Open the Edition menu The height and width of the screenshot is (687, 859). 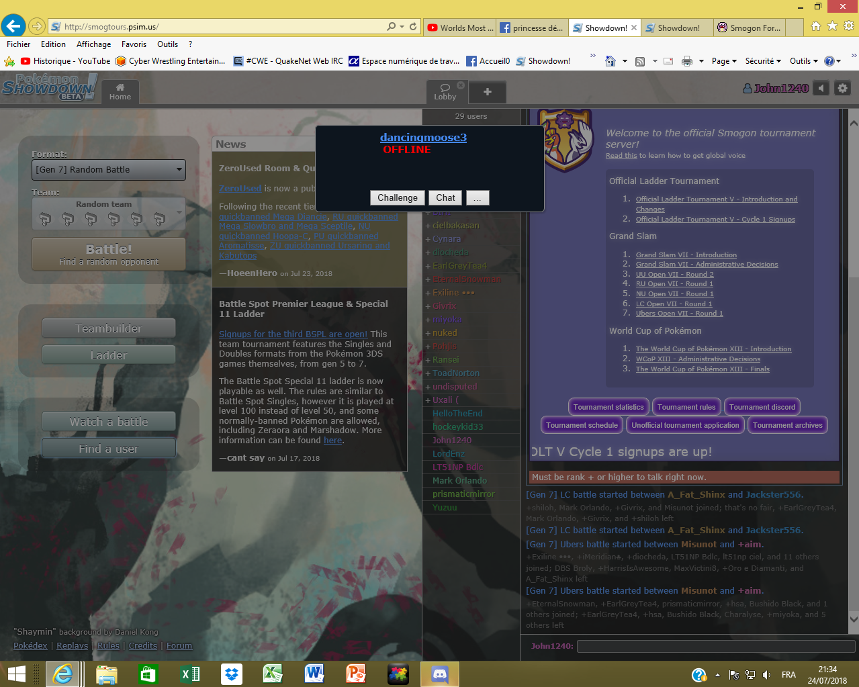53,44
